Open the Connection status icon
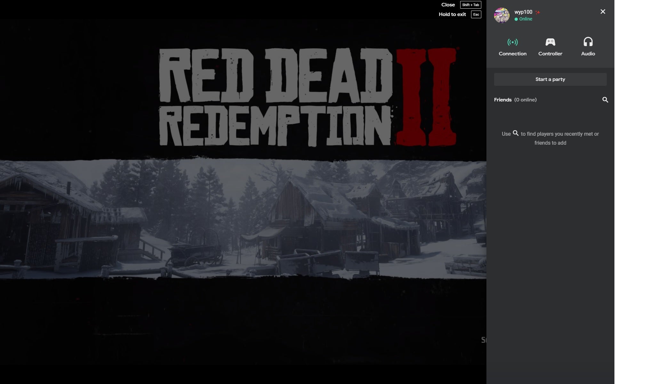The image size is (665, 384). 512,42
